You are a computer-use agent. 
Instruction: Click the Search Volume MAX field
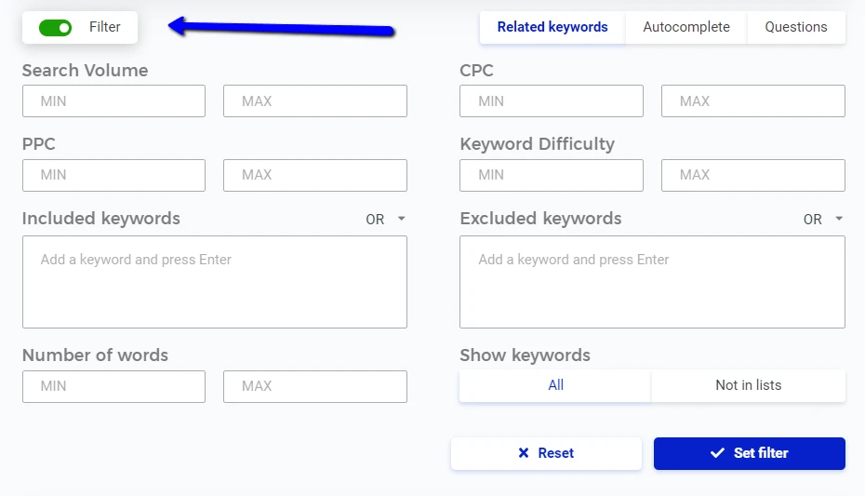(x=315, y=101)
